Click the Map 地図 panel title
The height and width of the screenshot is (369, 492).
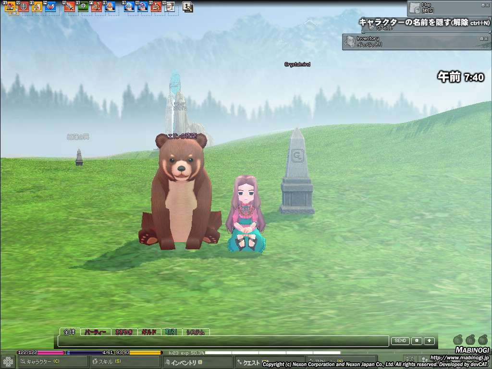pyautogui.click(x=427, y=8)
